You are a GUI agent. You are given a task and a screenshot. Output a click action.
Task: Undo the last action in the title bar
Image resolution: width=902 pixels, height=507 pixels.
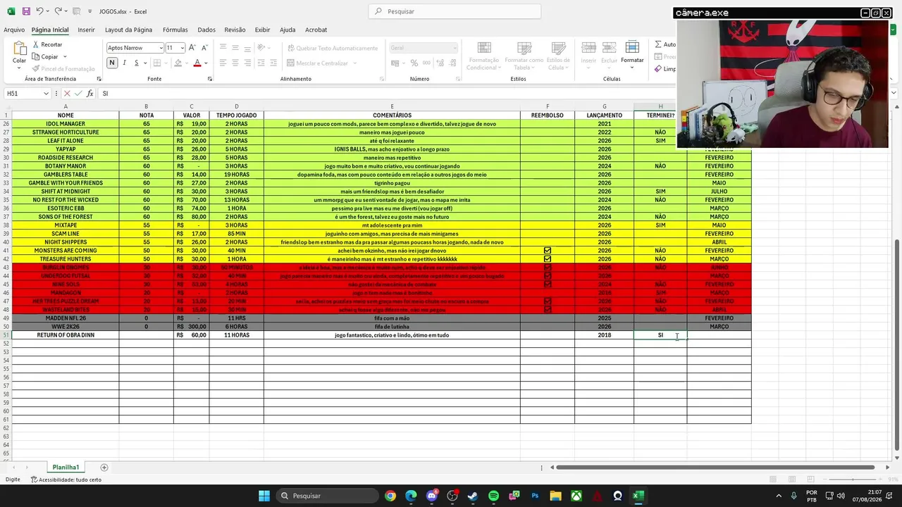(x=40, y=11)
